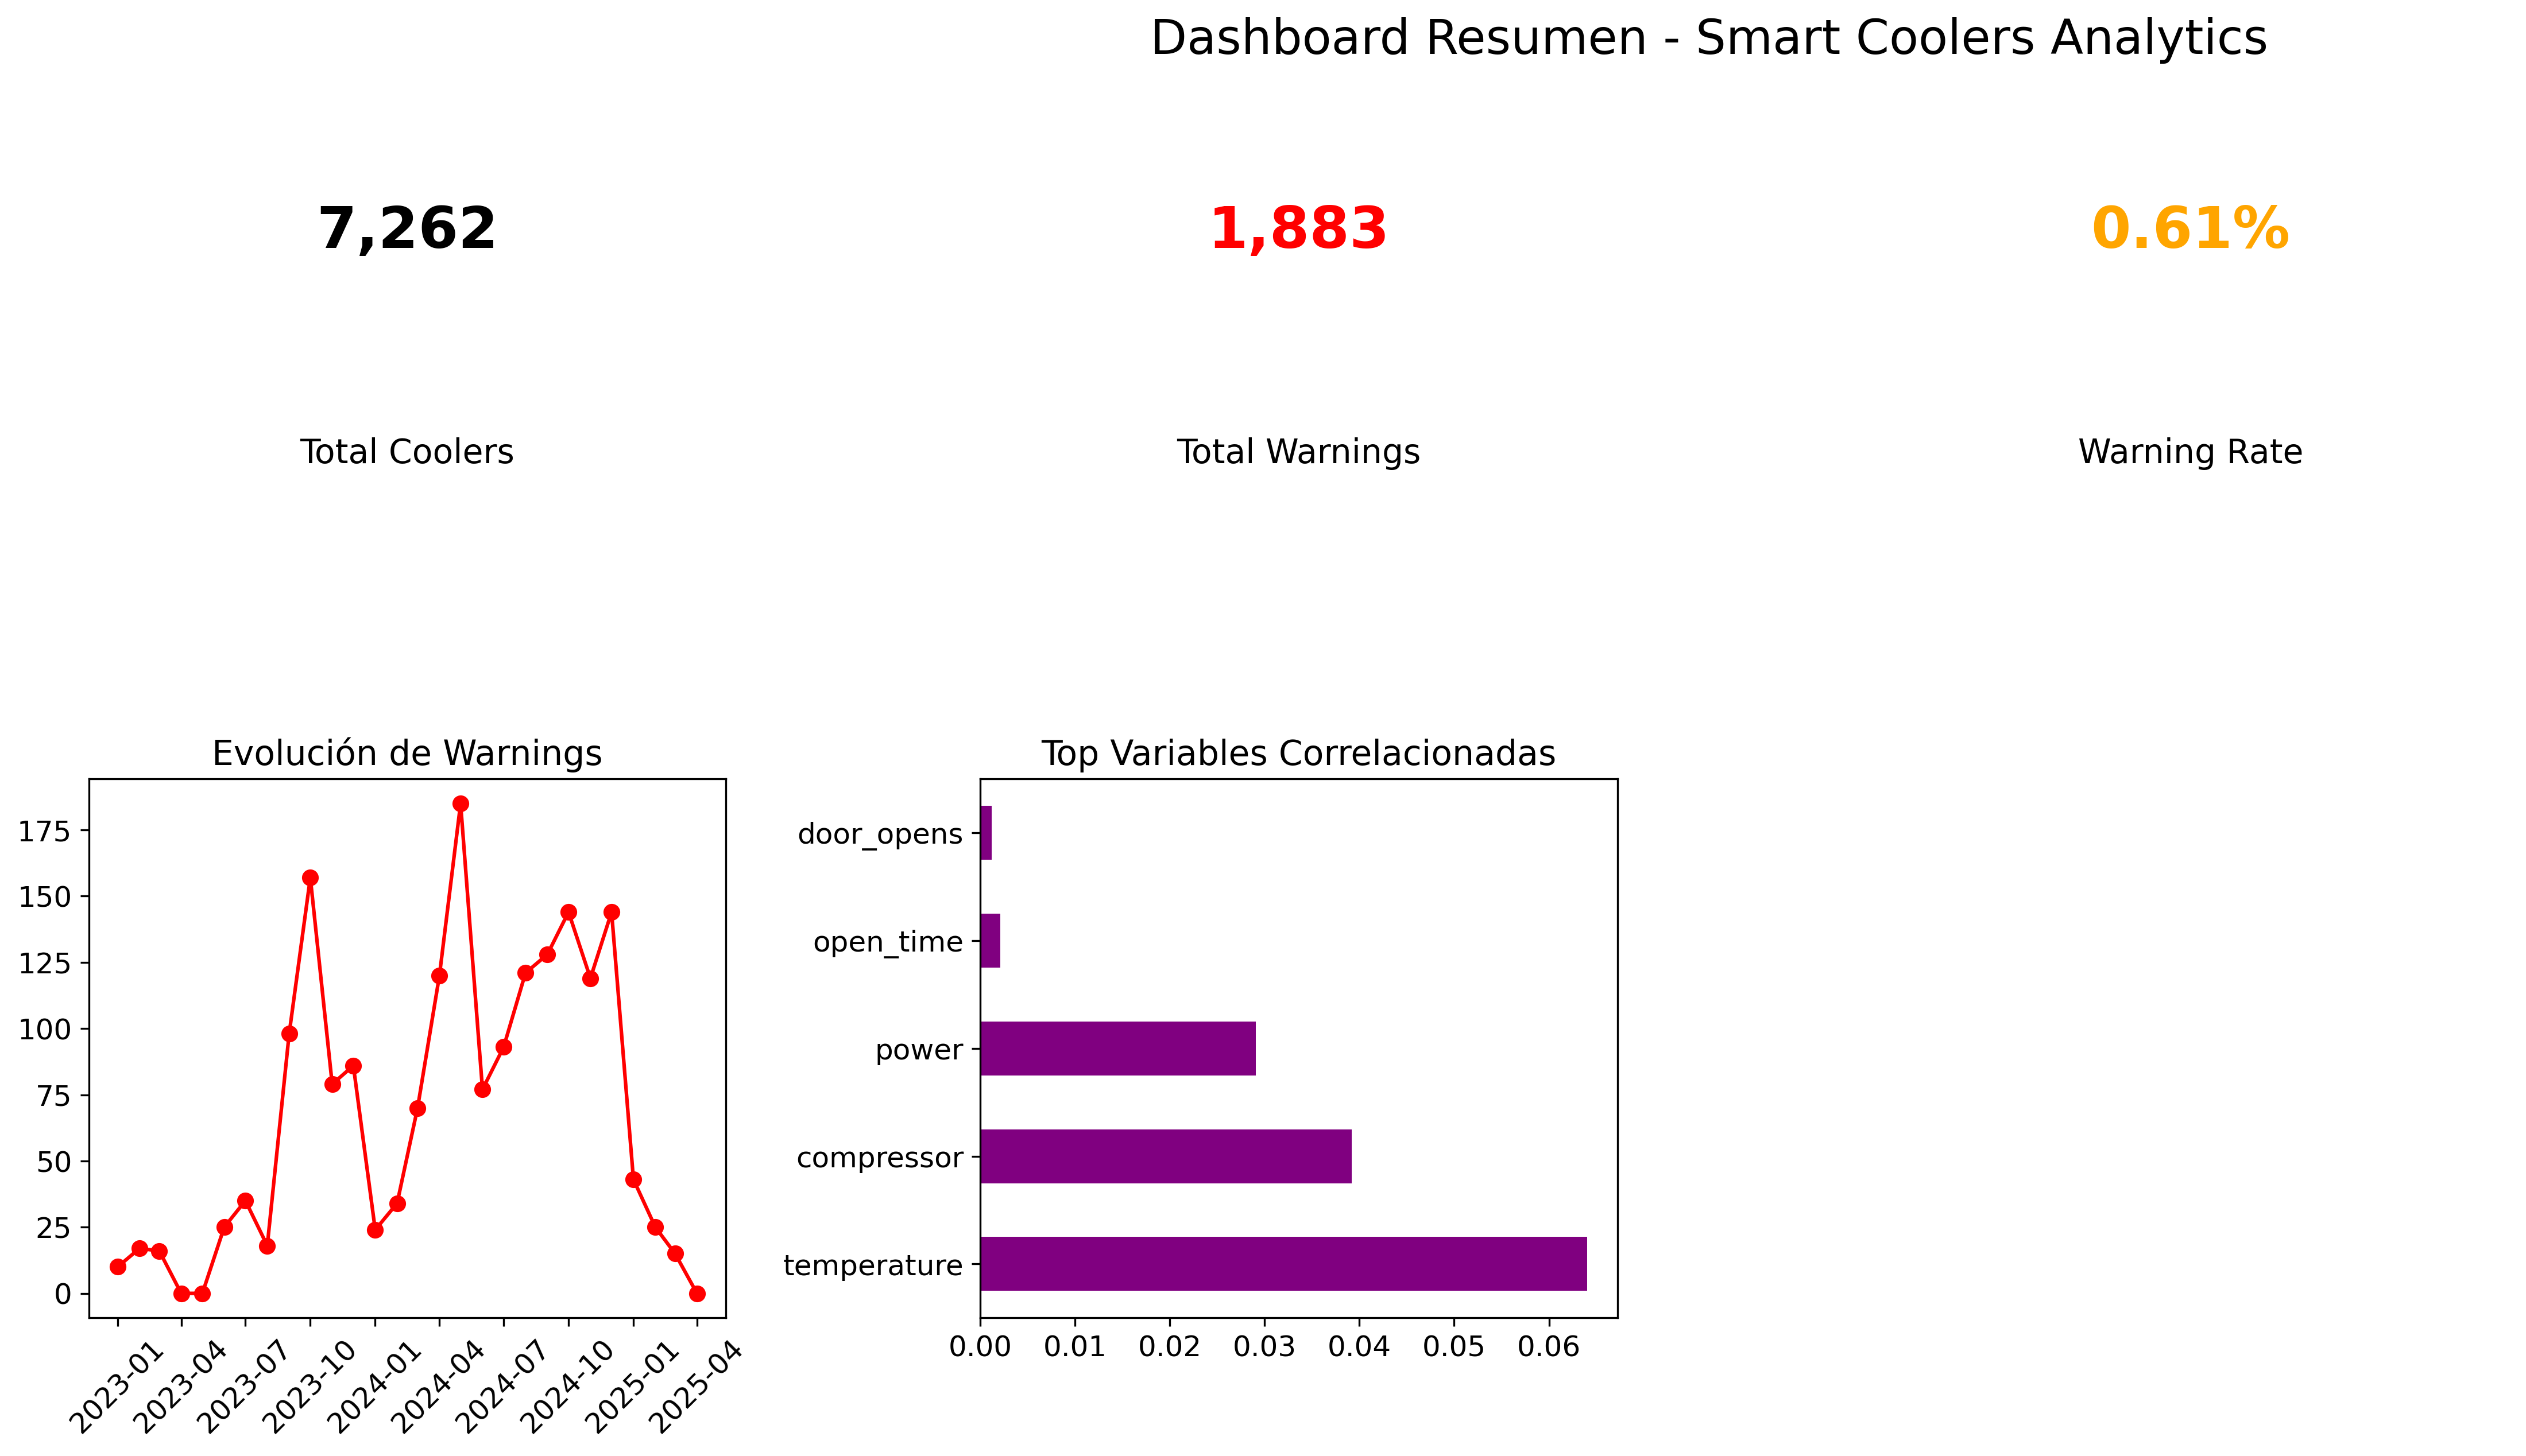Click the Total Warnings label
2526x1456 pixels.
tap(1298, 452)
